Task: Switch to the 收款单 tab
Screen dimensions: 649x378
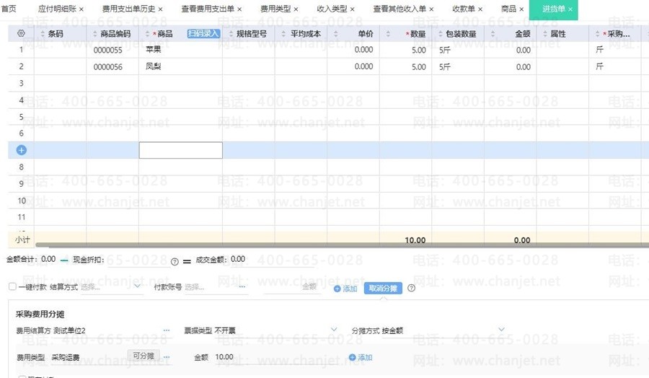Action: tap(464, 9)
